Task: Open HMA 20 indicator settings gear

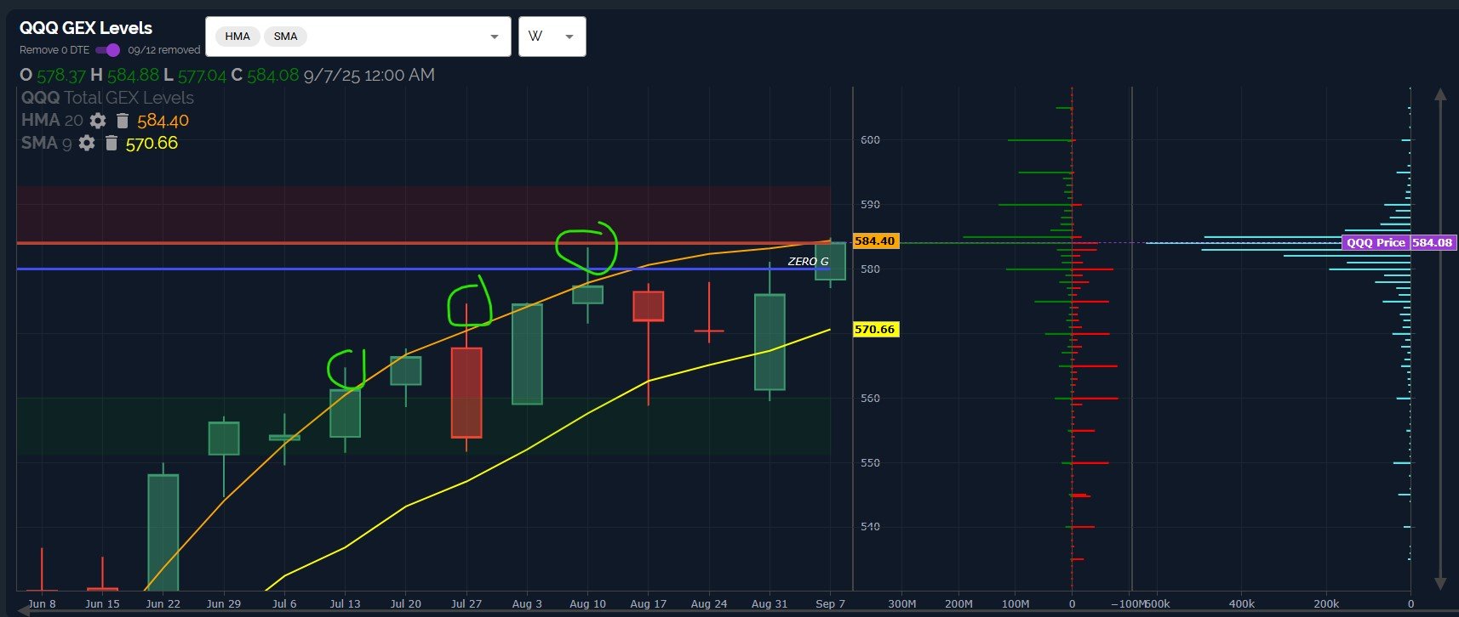Action: [98, 121]
